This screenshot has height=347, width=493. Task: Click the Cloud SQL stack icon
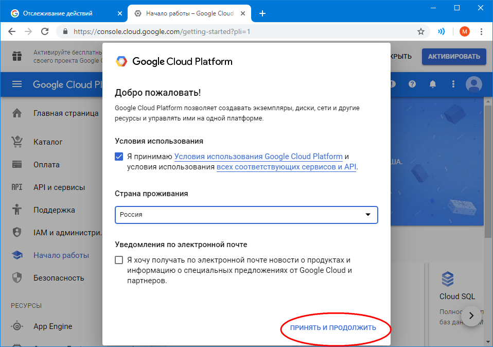(x=448, y=279)
